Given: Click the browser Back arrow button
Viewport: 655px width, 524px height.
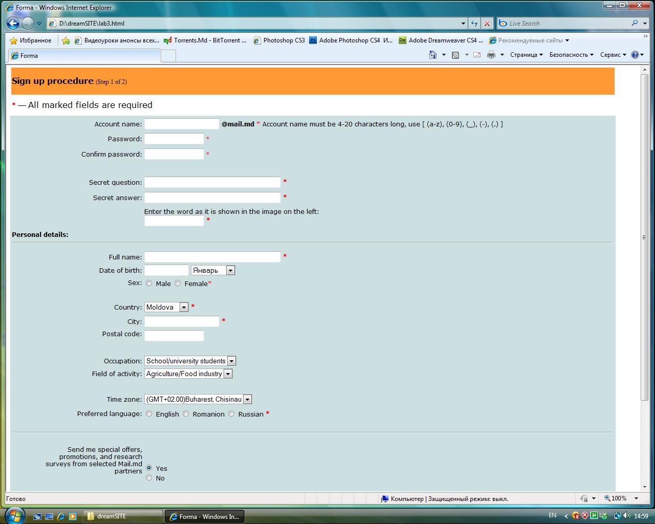Looking at the screenshot, I should pos(13,23).
